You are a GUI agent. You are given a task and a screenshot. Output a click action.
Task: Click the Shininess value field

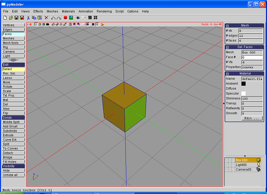[x=252, y=99]
